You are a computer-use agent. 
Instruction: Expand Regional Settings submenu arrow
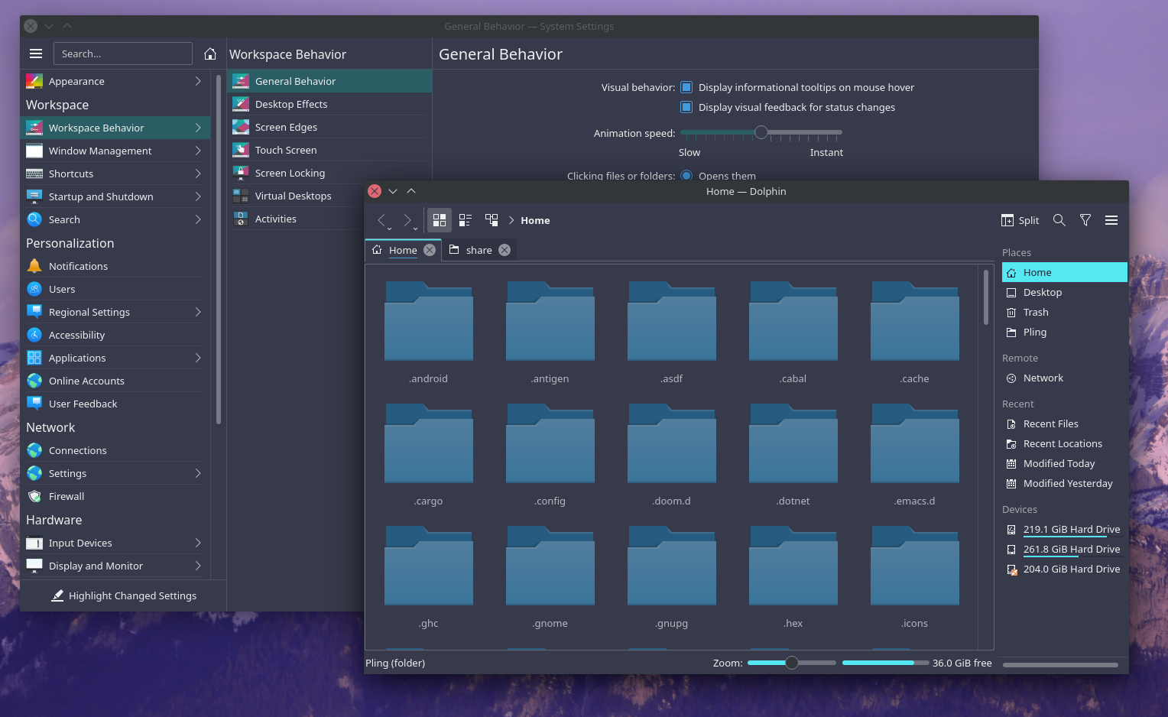(198, 312)
